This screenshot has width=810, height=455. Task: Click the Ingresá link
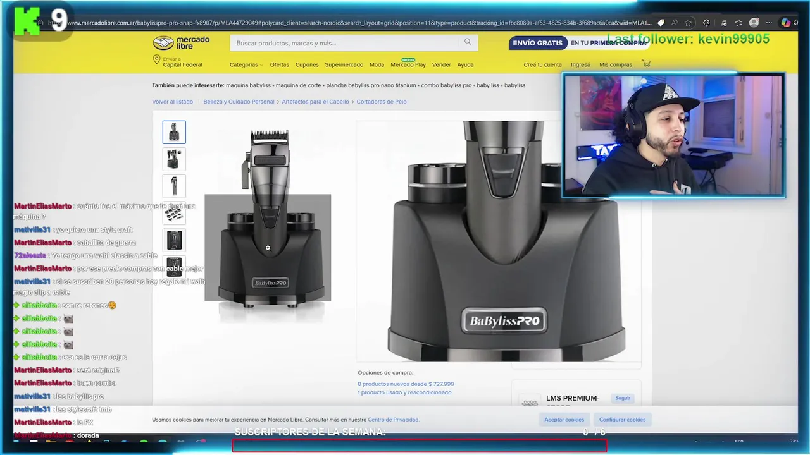click(x=580, y=64)
